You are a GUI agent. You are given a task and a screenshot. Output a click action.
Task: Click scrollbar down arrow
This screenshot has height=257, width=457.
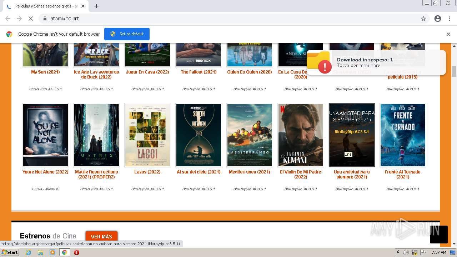(x=454, y=244)
